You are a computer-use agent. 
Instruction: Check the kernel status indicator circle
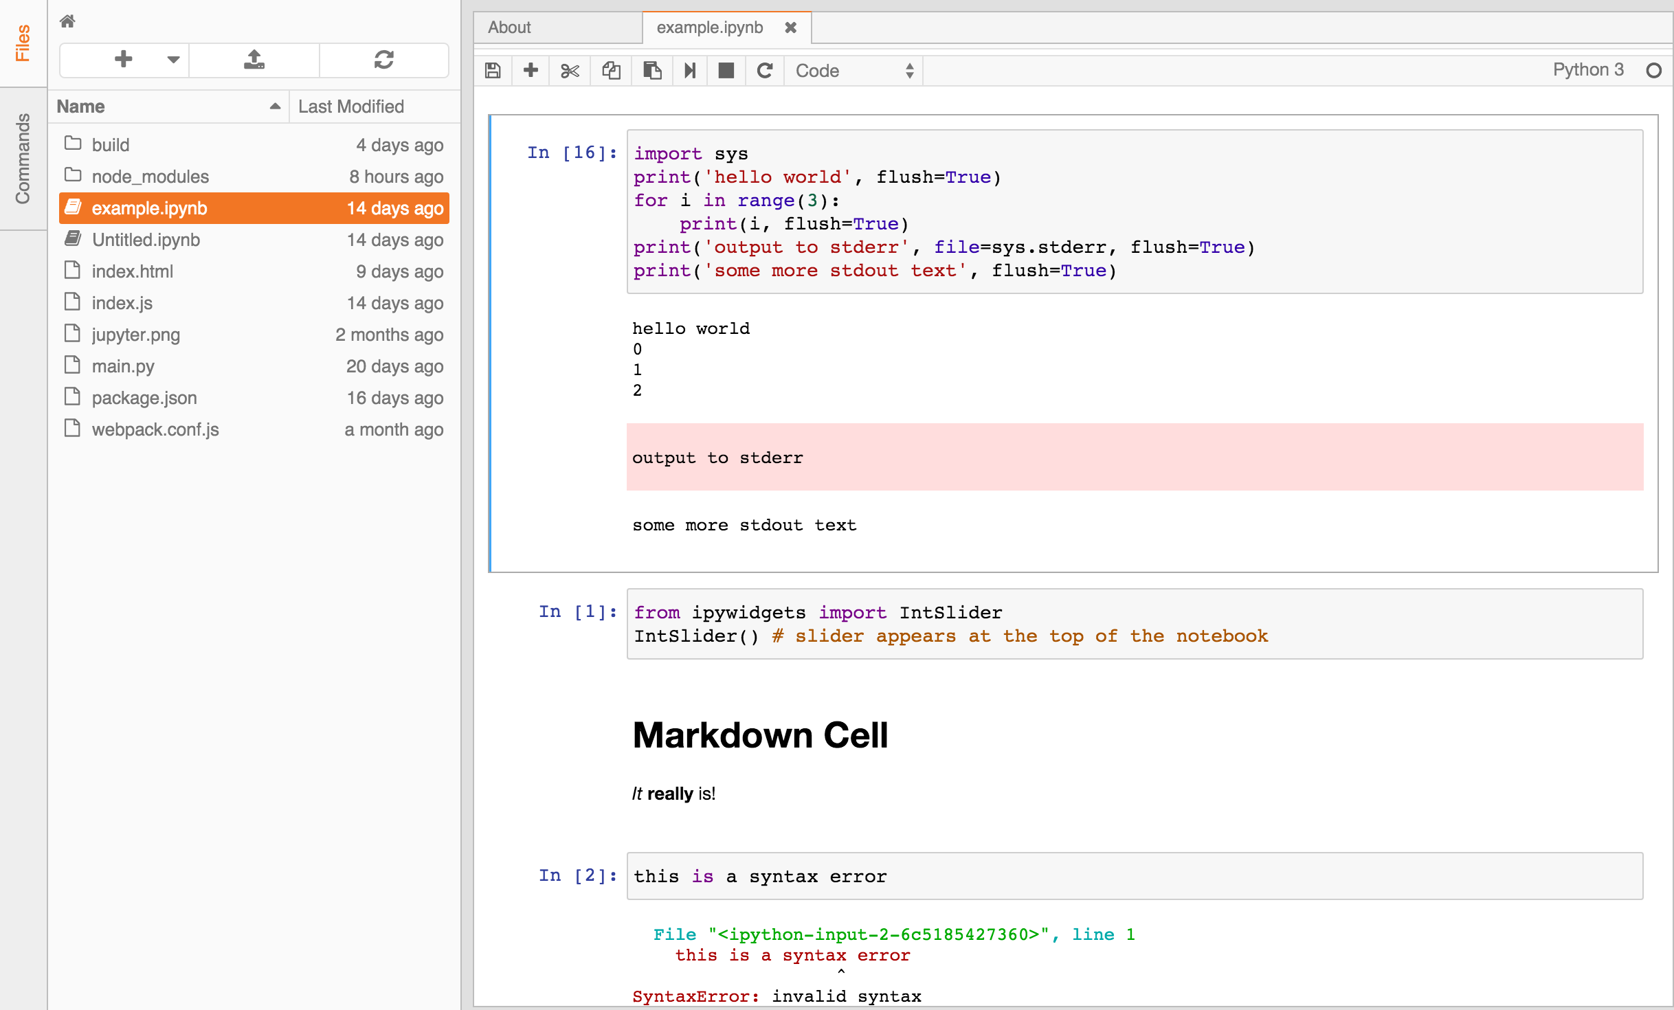tap(1655, 69)
